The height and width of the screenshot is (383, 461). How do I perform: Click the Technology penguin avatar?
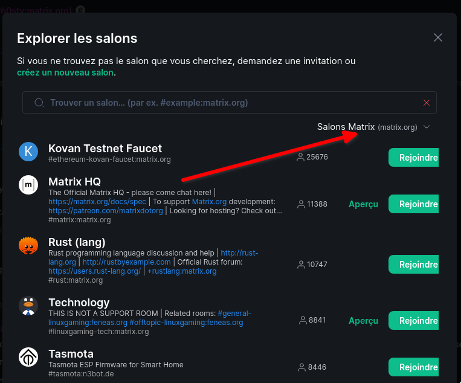point(28,306)
